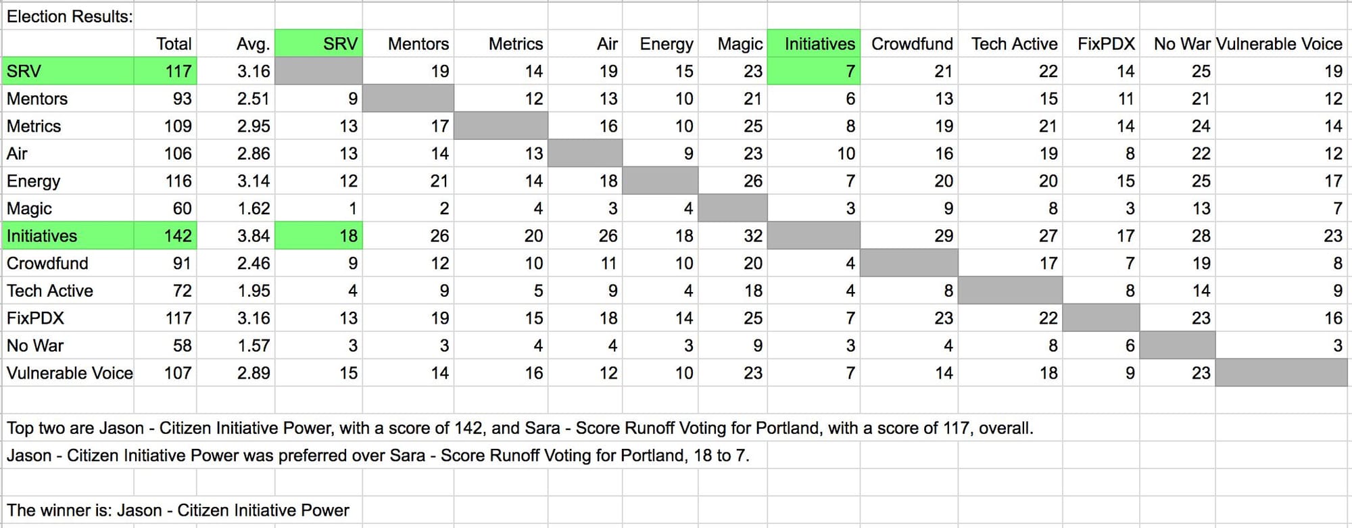Select the green cell with value 18

(x=319, y=236)
